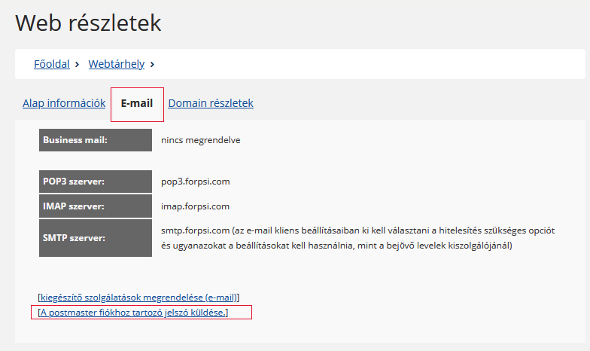
Task: Select the IMAP szerver label
Action: 96,206
